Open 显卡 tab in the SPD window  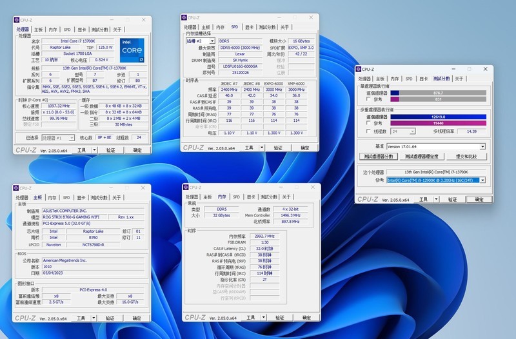coord(249,27)
